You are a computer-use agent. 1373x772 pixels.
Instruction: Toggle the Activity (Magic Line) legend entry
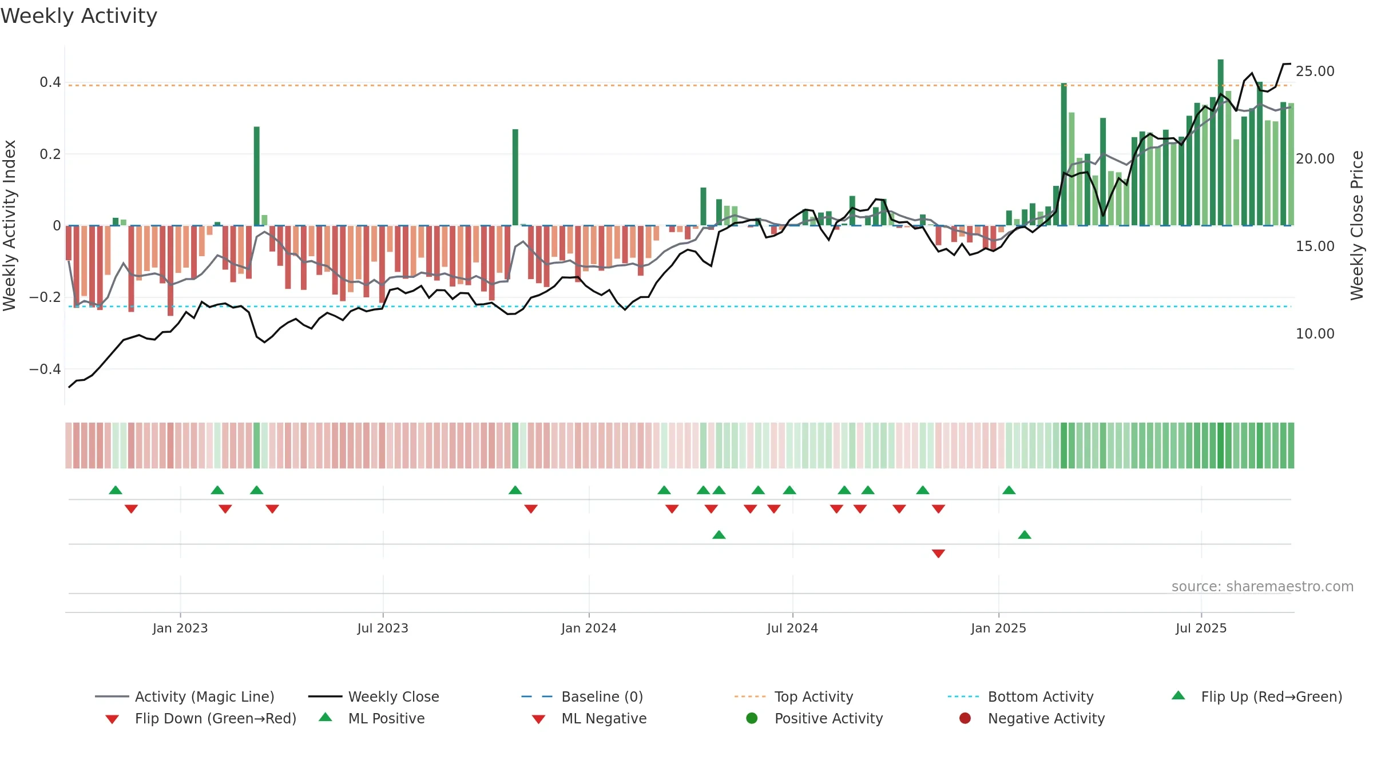[x=185, y=697]
